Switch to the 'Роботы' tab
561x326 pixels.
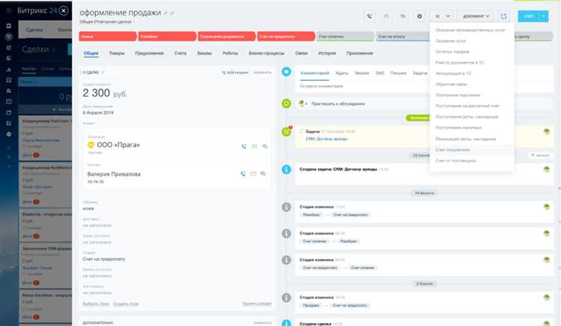(230, 53)
